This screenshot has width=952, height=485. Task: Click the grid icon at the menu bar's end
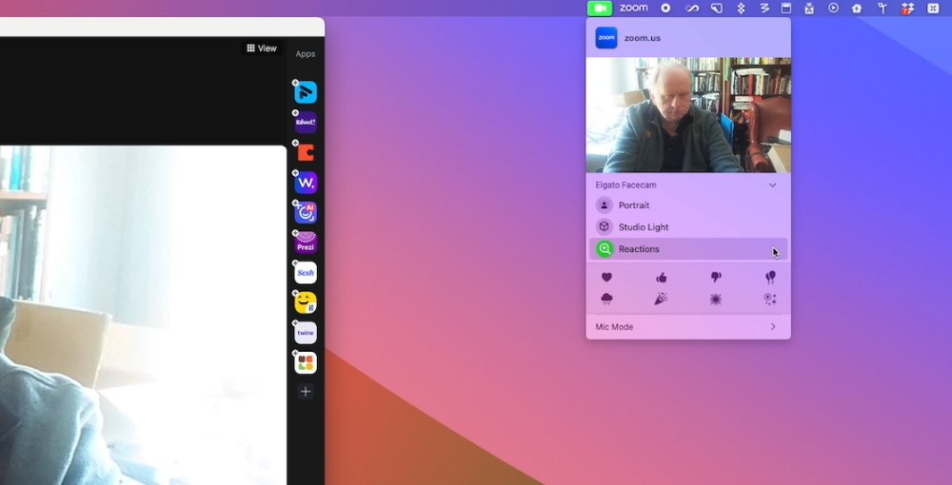click(x=933, y=8)
